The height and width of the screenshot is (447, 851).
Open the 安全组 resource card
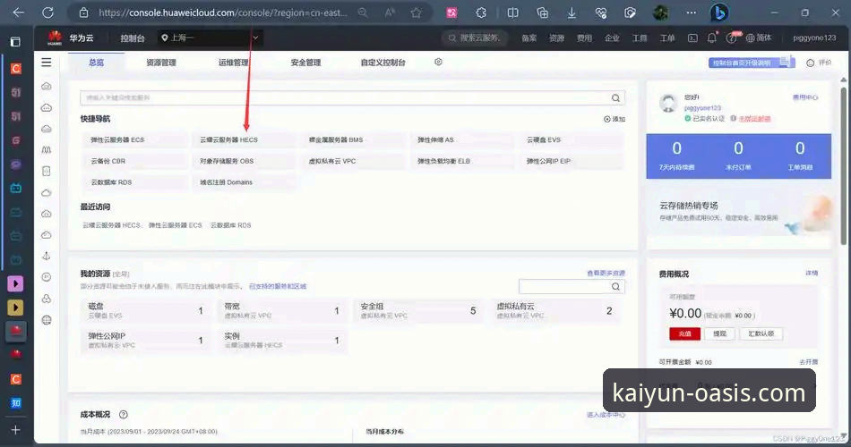418,310
